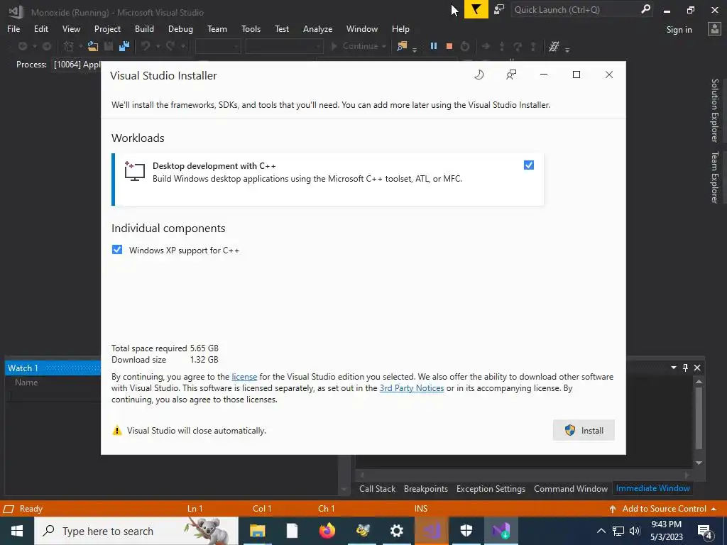Open the Analyze menu
Image resolution: width=727 pixels, height=545 pixels.
(317, 28)
